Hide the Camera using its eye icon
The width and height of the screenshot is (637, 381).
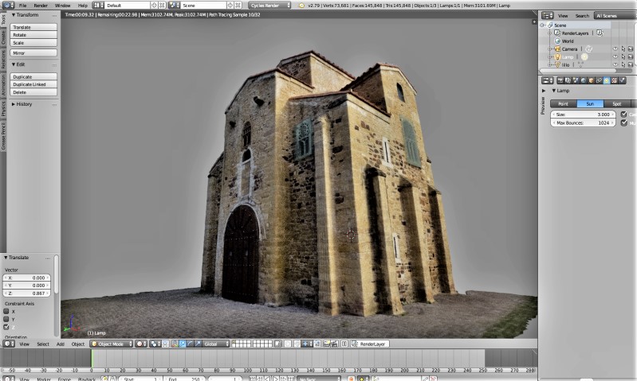(x=615, y=49)
